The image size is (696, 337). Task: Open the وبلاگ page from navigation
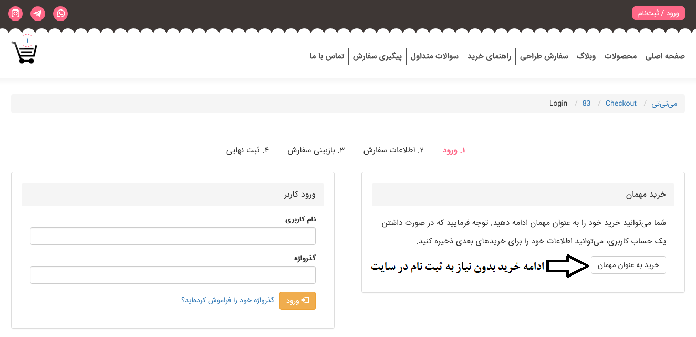[x=586, y=56]
